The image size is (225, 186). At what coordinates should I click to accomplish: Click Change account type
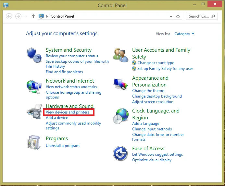coord(156,63)
